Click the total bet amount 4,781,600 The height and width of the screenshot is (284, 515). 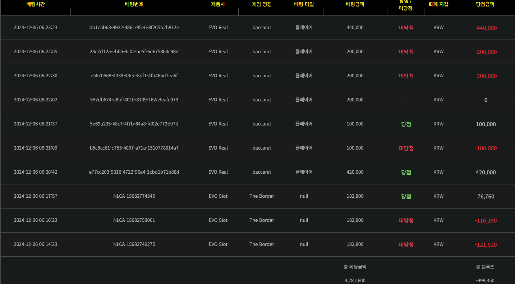click(x=355, y=280)
